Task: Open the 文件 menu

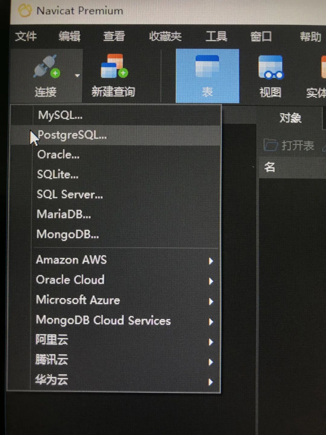Action: pyautogui.click(x=26, y=36)
